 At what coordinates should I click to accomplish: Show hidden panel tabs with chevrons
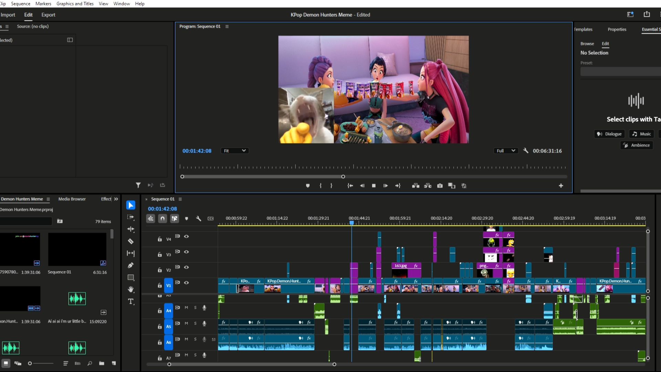coord(116,199)
